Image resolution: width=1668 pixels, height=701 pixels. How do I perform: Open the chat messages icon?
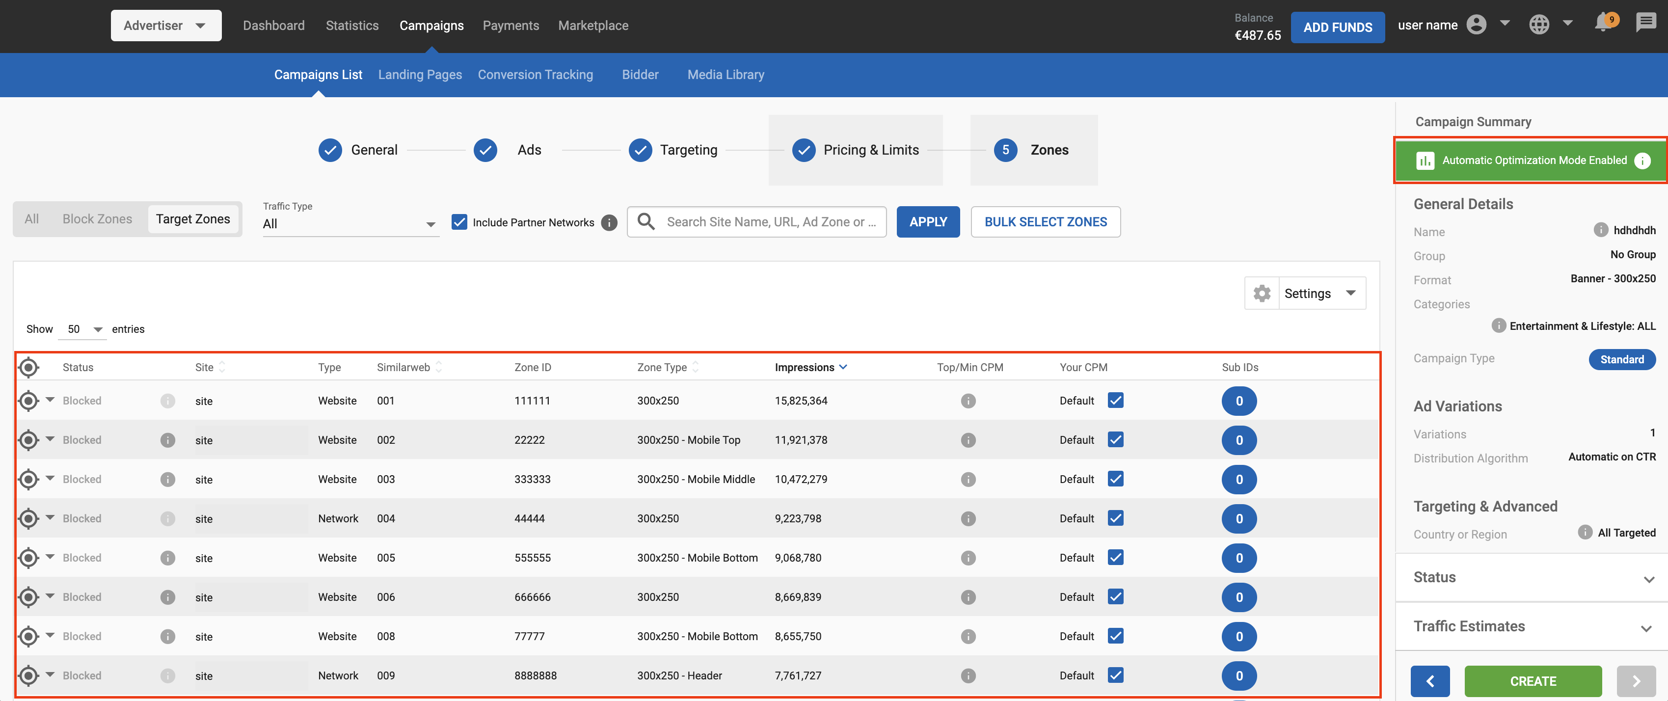pos(1645,23)
